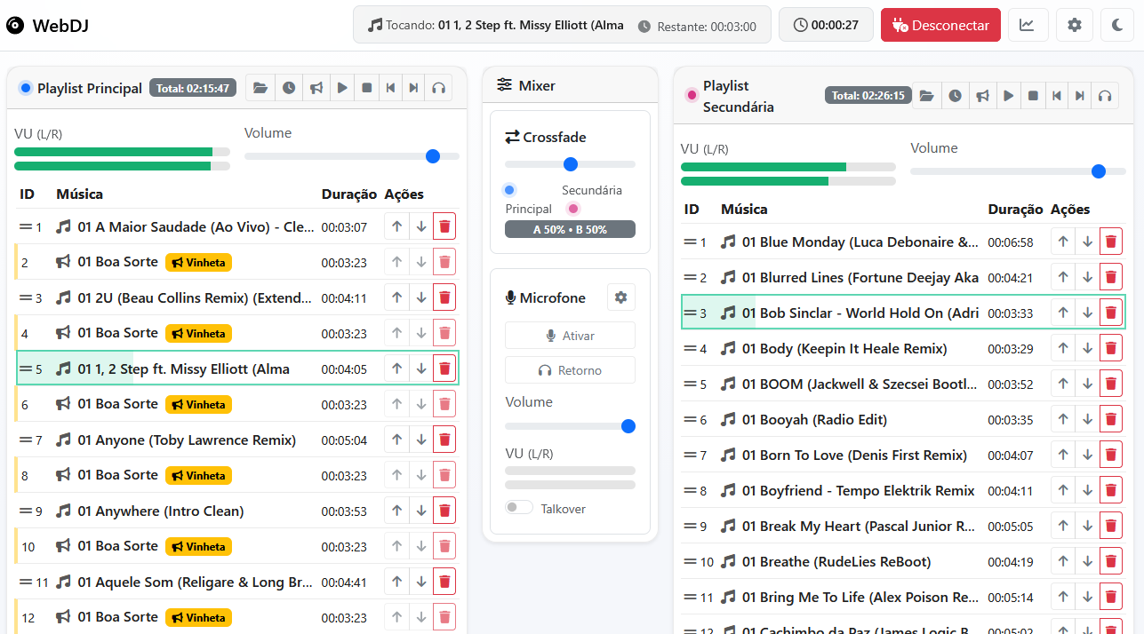
Task: Delete track 01 Blue Monday from secondary playlist
Action: click(1110, 242)
